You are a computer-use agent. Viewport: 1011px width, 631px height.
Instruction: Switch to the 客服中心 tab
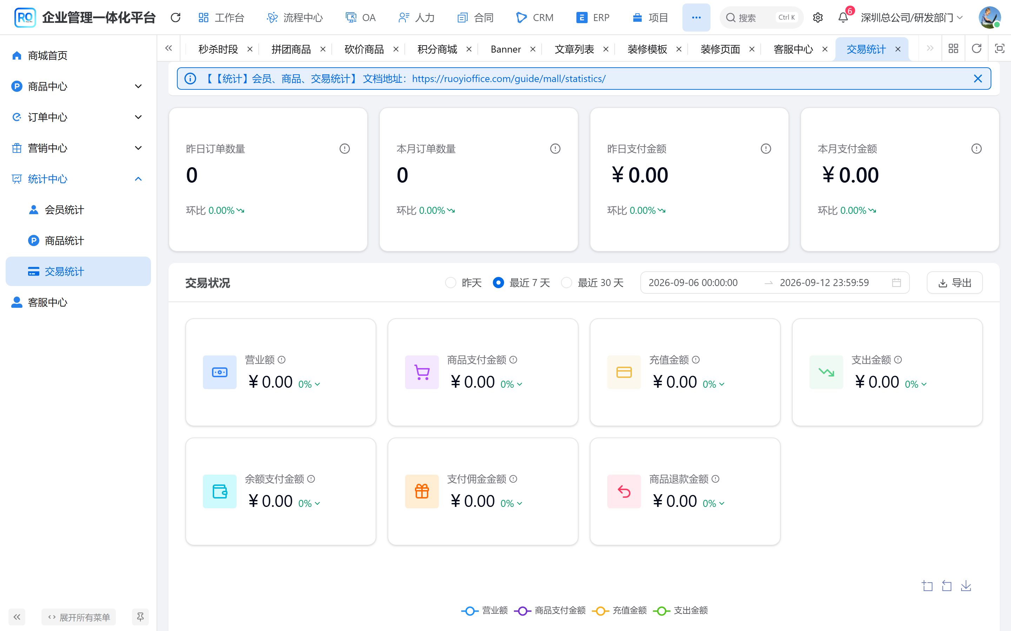click(793, 49)
